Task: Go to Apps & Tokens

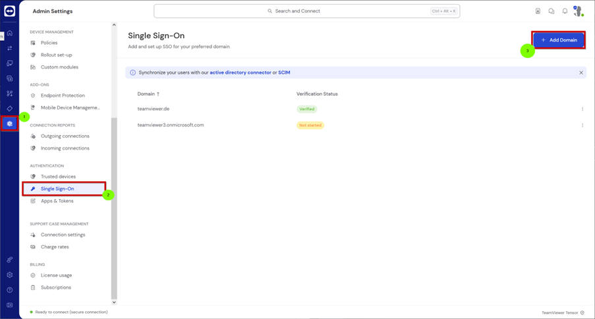Action: pos(57,201)
